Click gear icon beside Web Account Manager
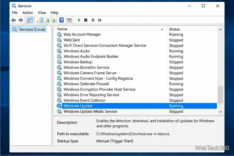Screen dimensions: 234x156 tap(59, 34)
